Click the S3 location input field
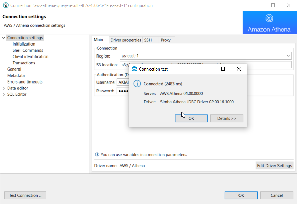Screen dimensions: 297x204 [x=206, y=65]
